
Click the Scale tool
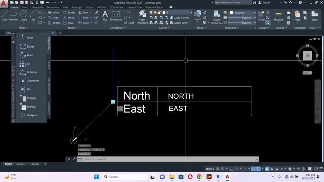coord(69,23)
